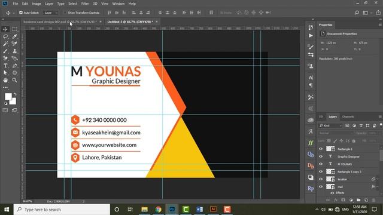
Task: Click the Actions play panel icon
Action: point(311,36)
